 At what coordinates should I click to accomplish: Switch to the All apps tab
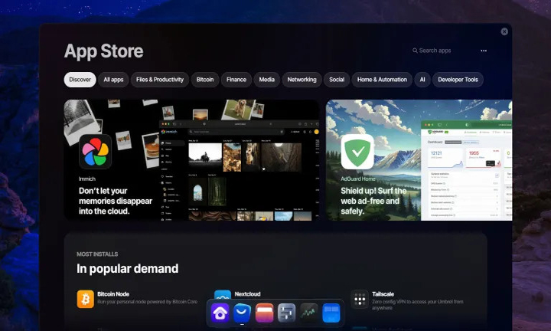(x=113, y=80)
